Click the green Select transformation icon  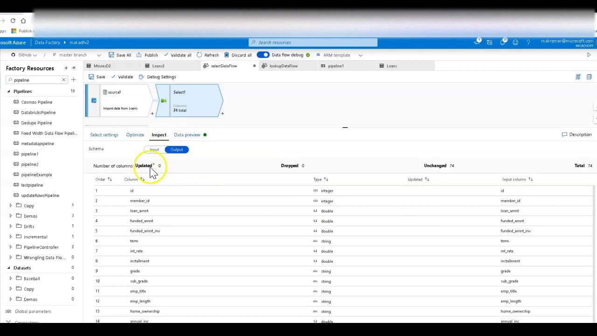coord(164,101)
